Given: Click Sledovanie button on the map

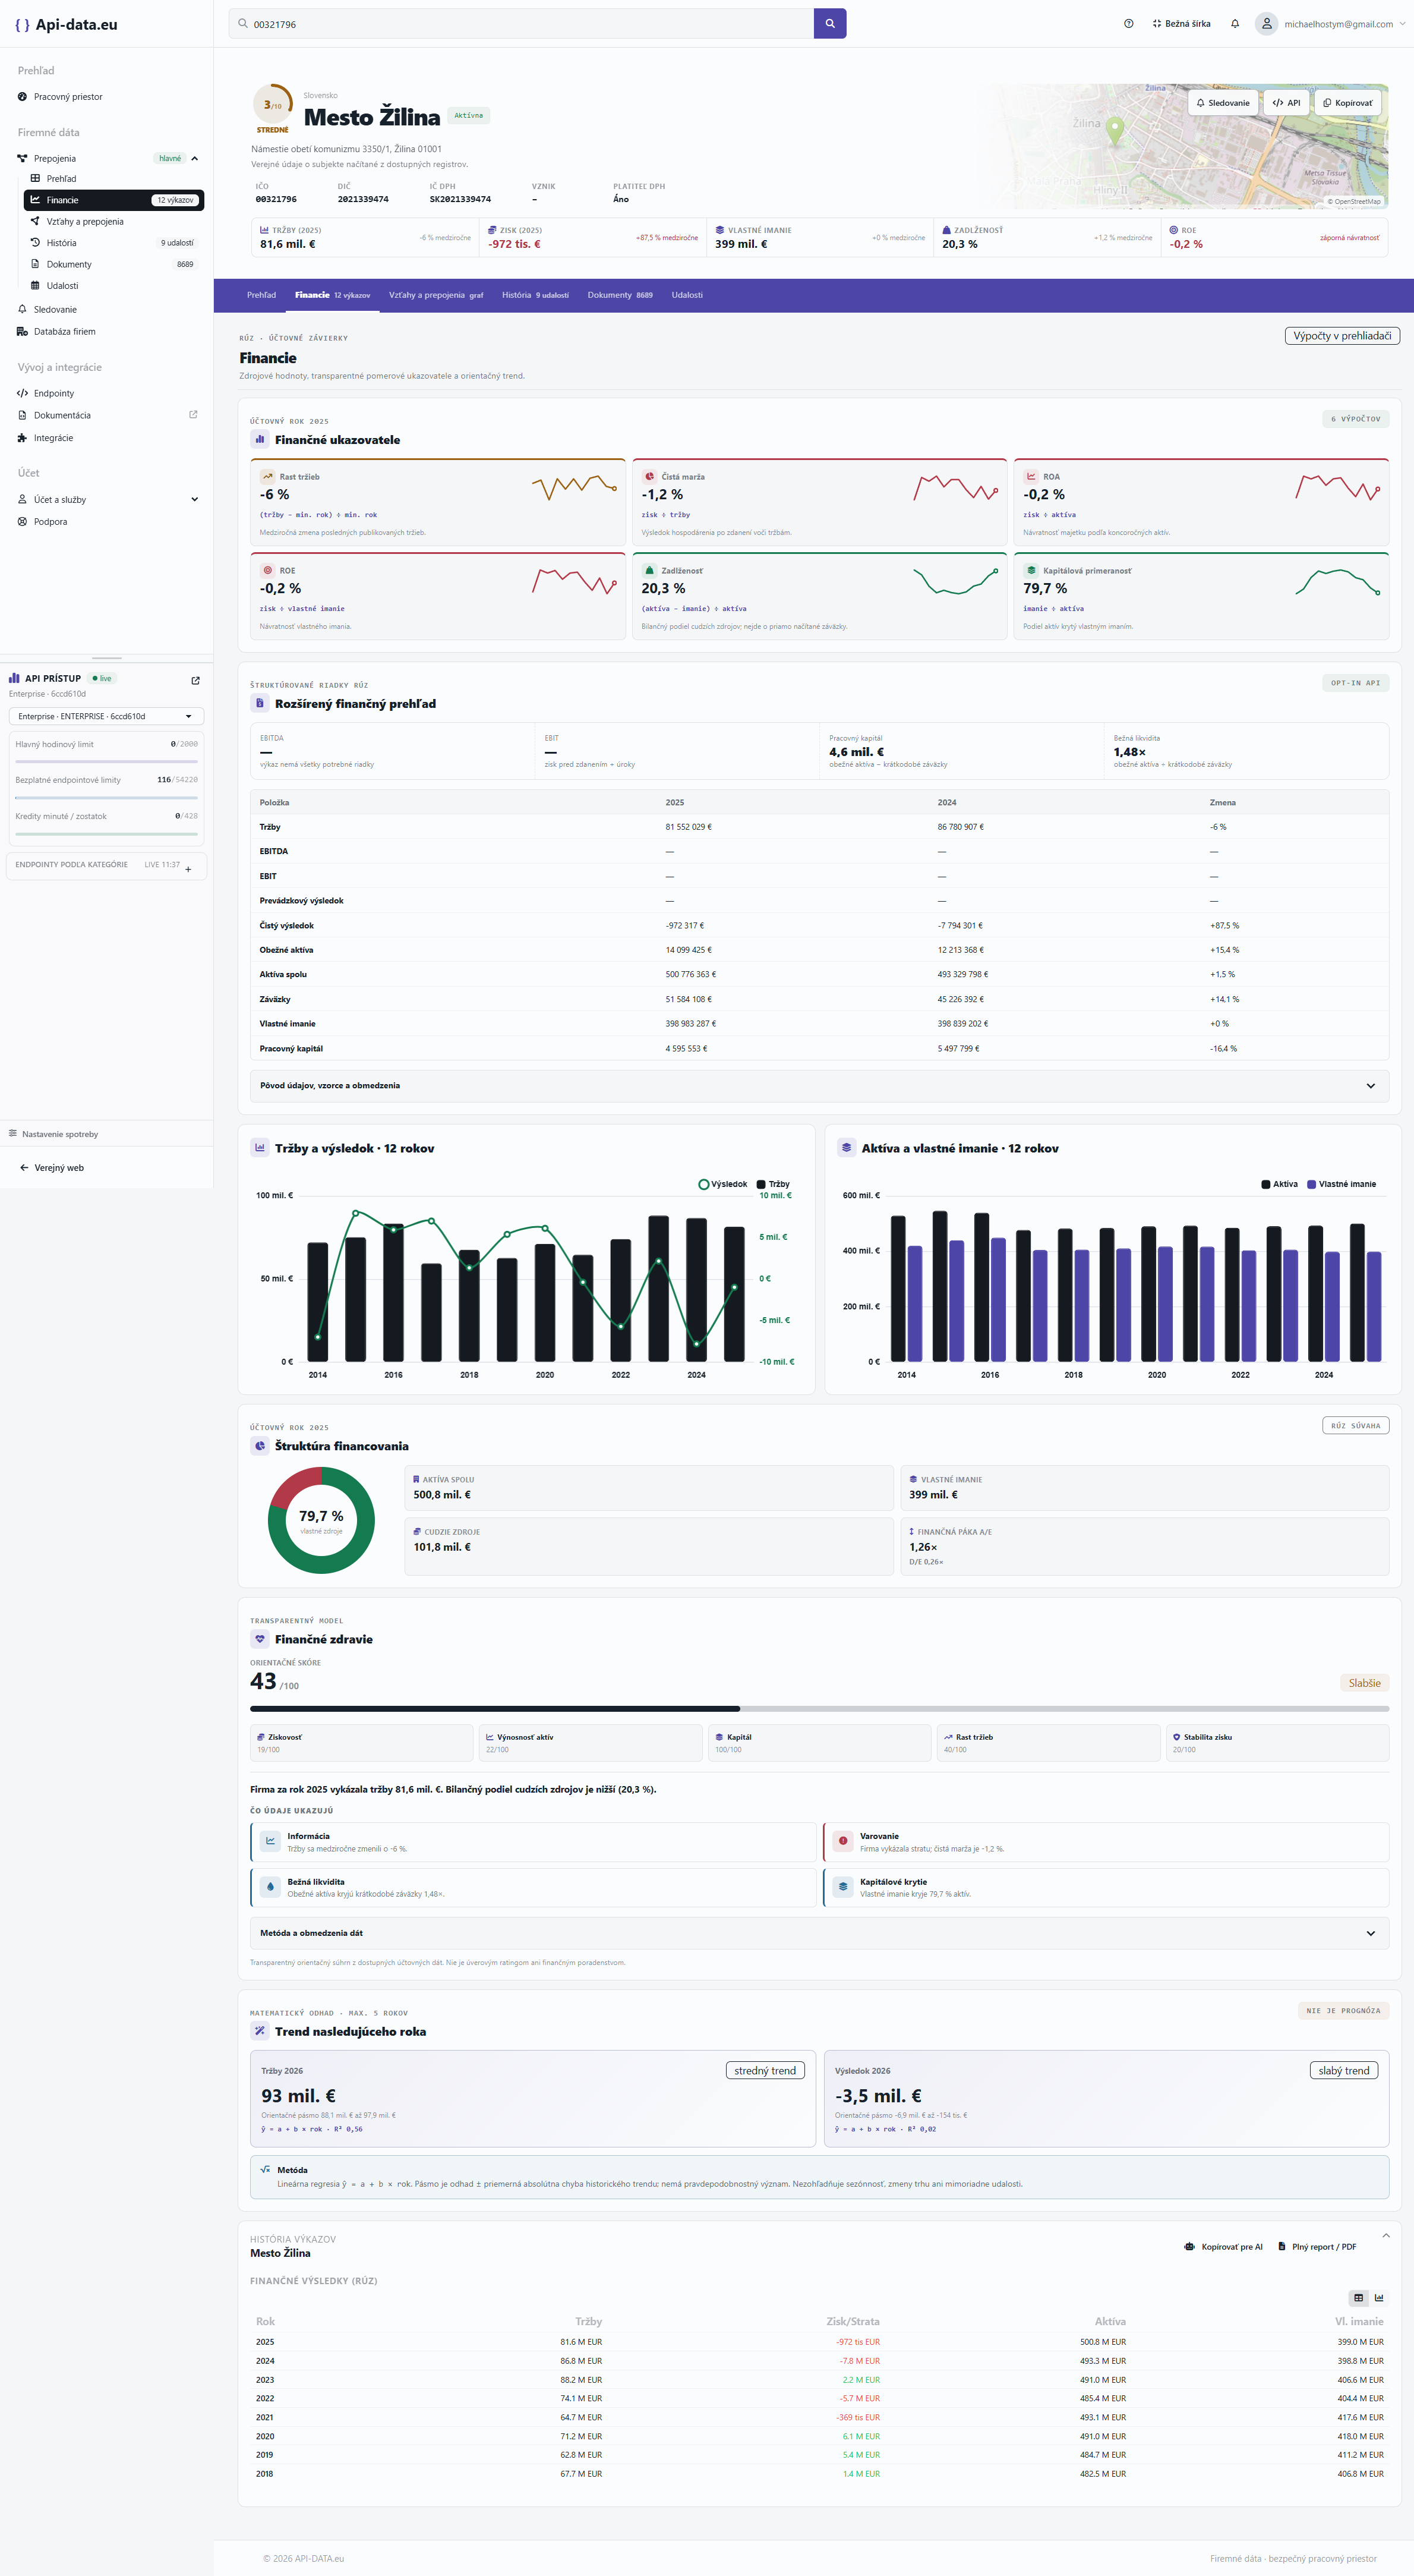Looking at the screenshot, I should (x=1223, y=103).
